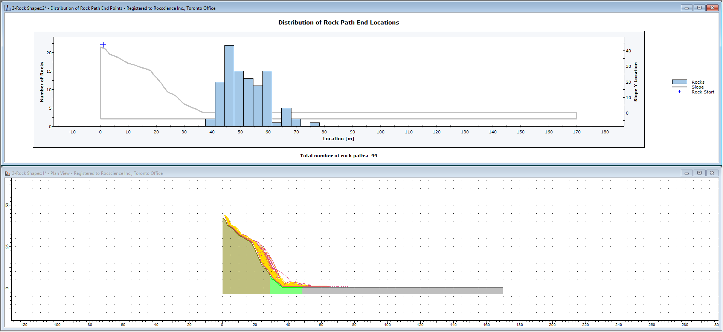Select the tallest histogram bar
The width and height of the screenshot is (723, 332).
click(x=229, y=86)
